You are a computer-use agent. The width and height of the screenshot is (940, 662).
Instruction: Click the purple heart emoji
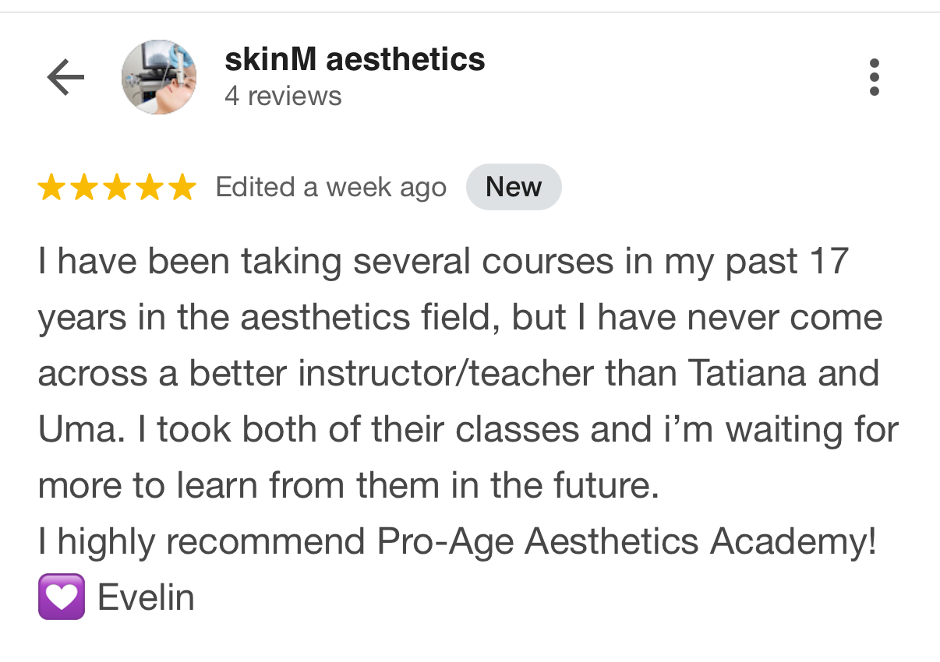pyautogui.click(x=61, y=597)
